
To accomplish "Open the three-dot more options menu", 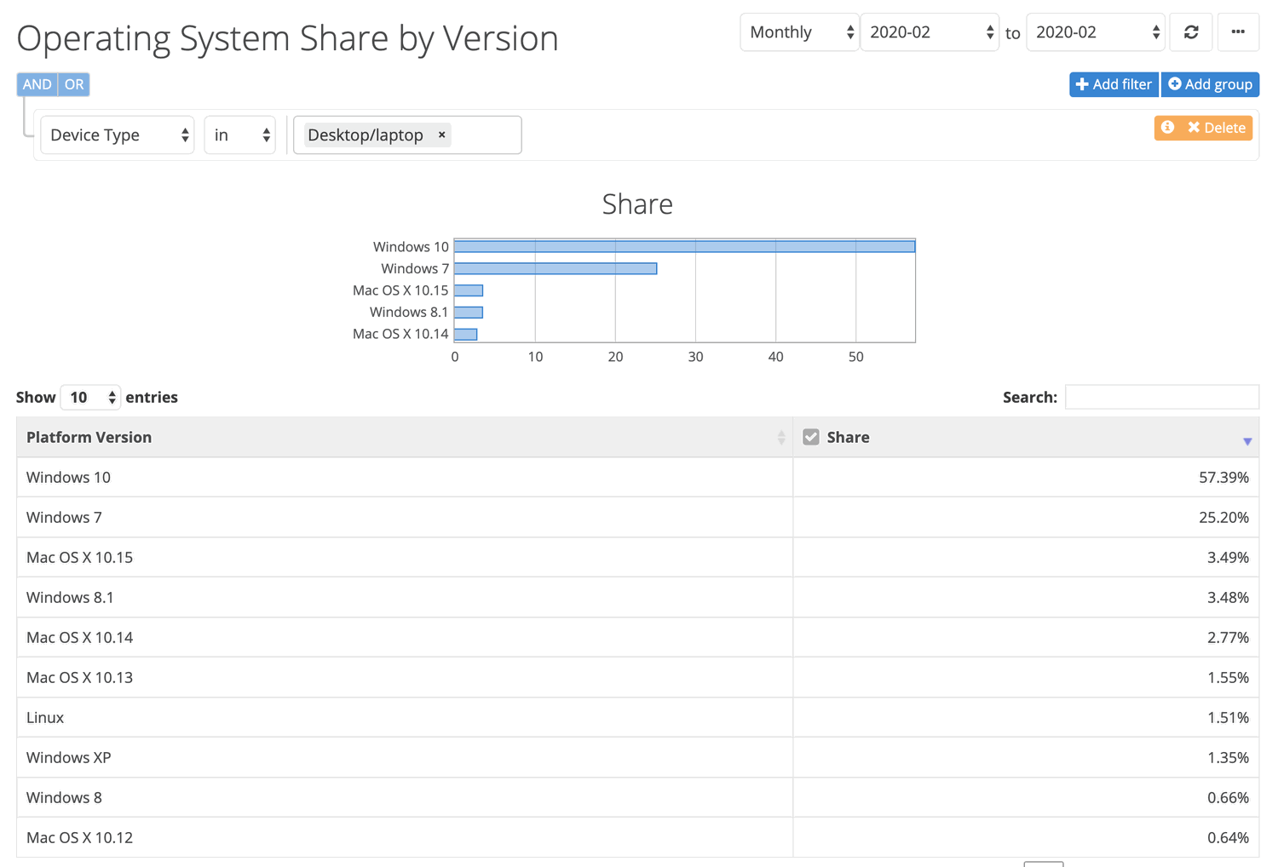I will [x=1238, y=32].
